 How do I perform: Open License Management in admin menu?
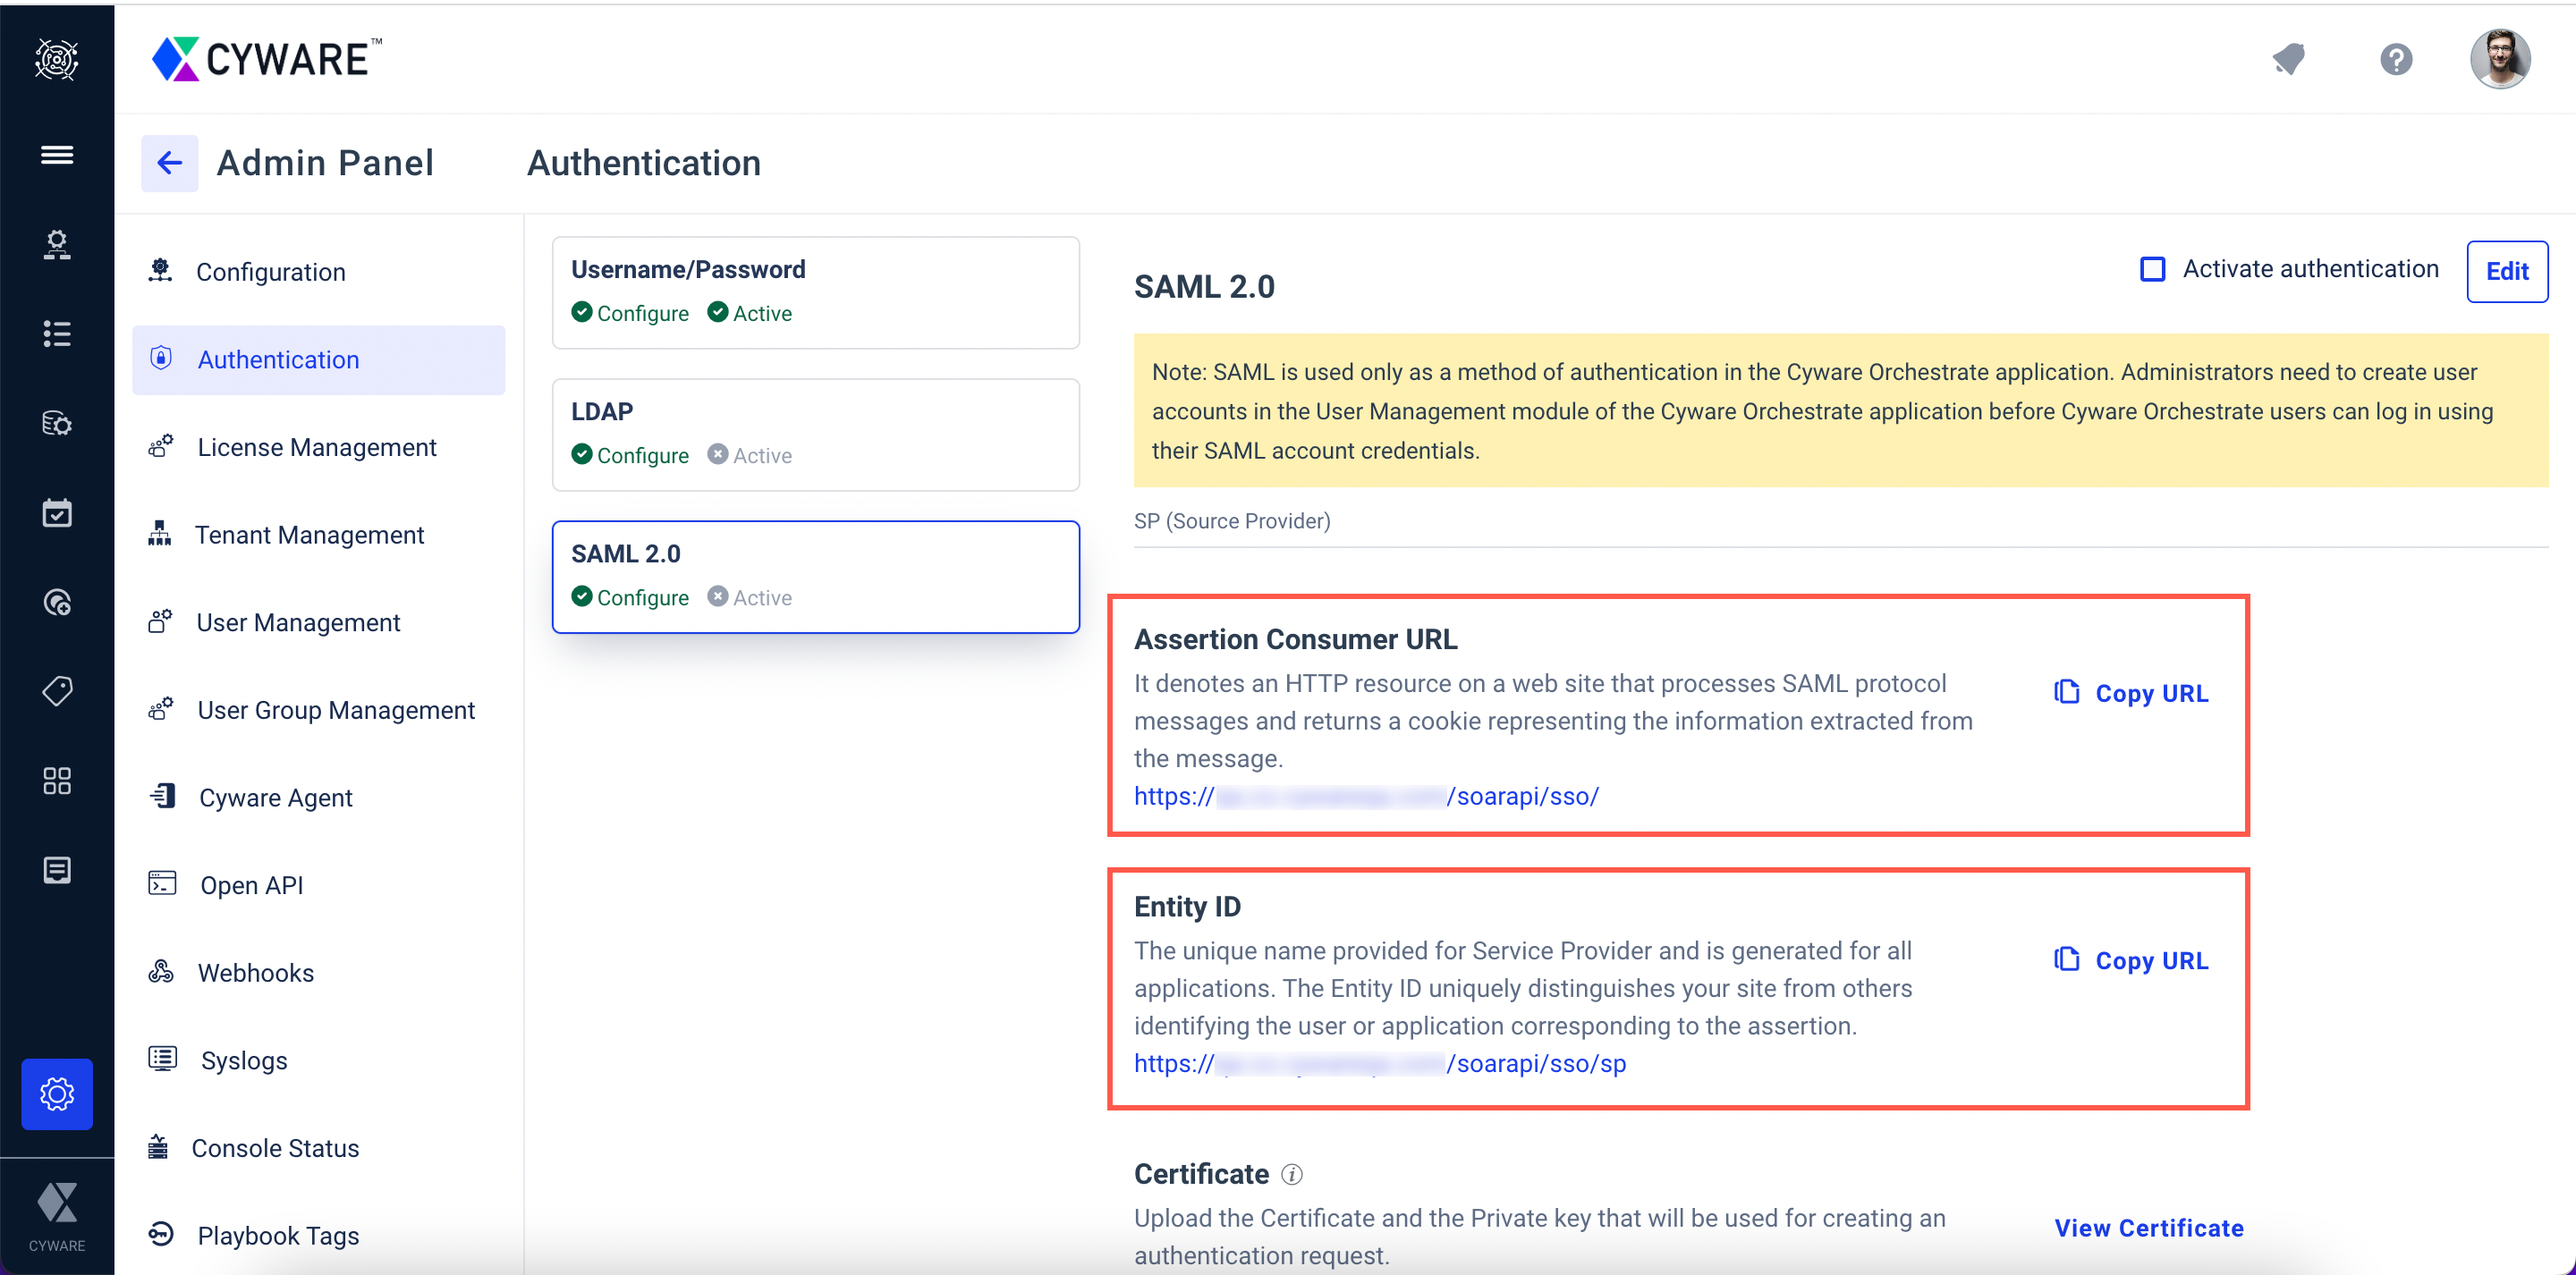(x=316, y=447)
